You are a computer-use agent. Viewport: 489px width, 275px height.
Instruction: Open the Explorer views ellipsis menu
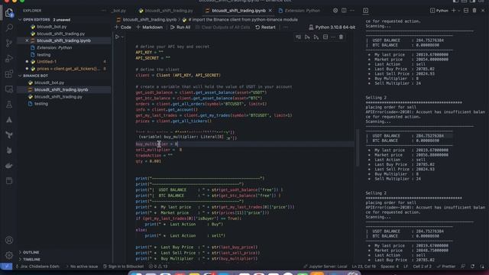pos(104,10)
